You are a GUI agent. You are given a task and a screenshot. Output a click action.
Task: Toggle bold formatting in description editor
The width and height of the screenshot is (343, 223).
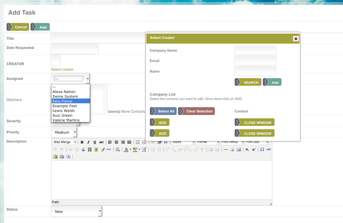(82, 143)
